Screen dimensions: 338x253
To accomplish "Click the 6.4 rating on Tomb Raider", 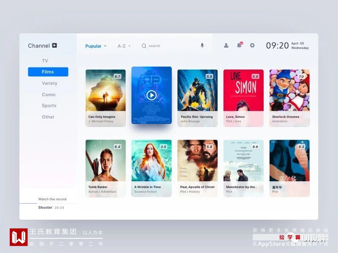I will 117,147.
